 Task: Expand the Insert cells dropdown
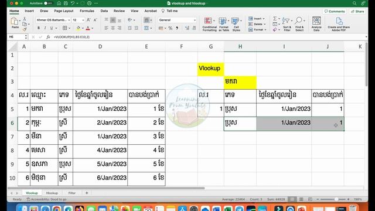pos(264,19)
